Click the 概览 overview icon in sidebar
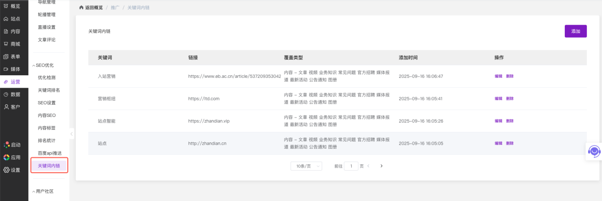The image size is (602, 201). pos(6,6)
